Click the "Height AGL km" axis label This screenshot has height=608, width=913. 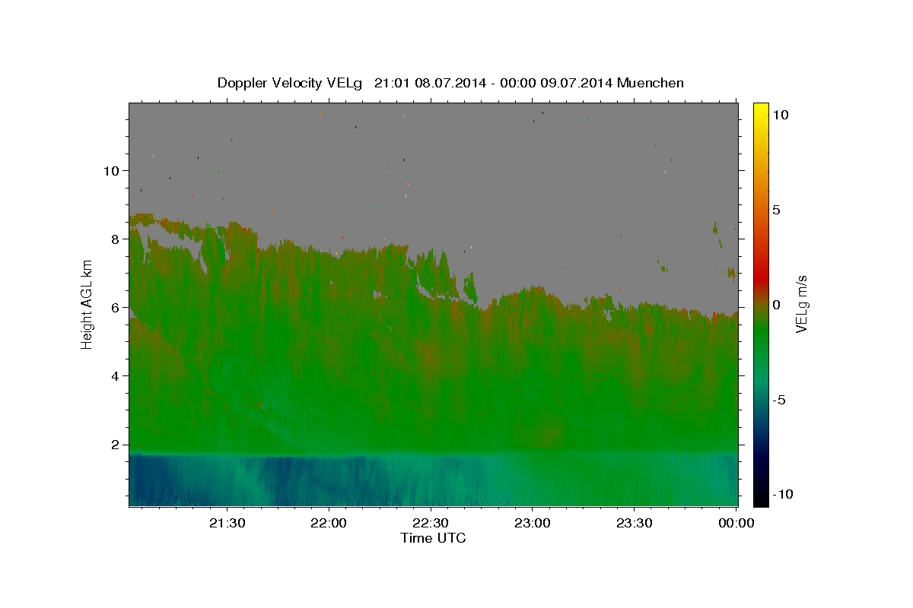pos(87,304)
